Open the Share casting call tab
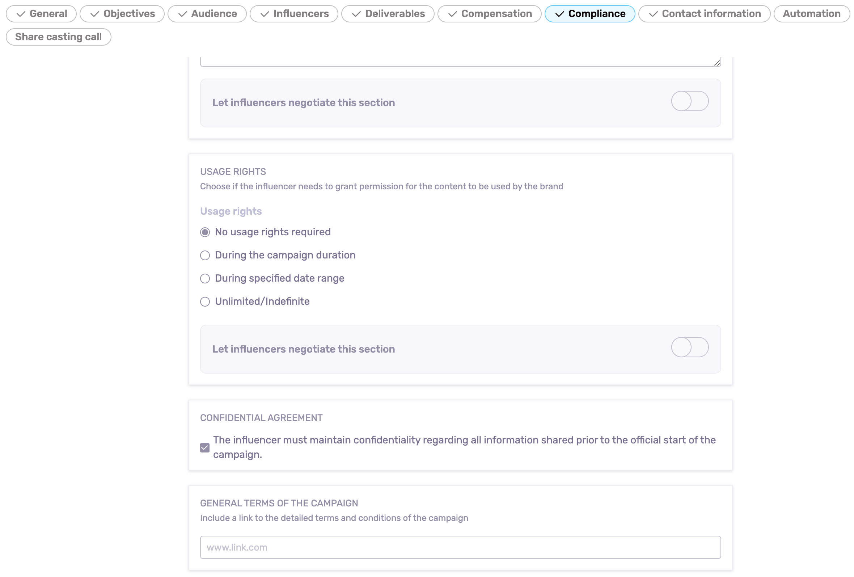The width and height of the screenshot is (854, 577). (x=58, y=37)
